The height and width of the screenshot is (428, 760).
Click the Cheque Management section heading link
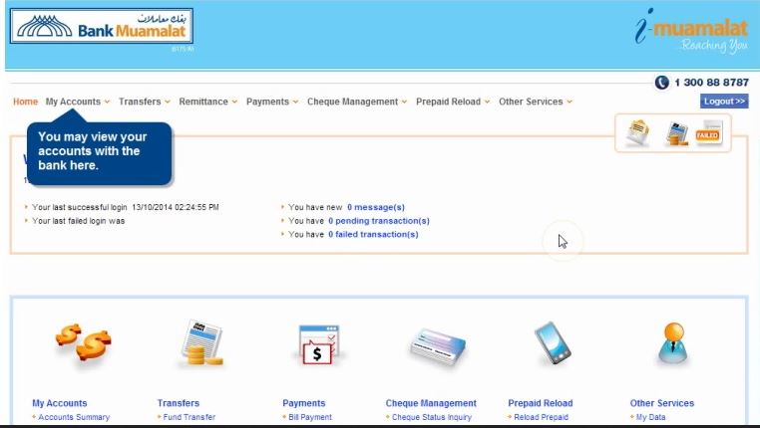431,403
